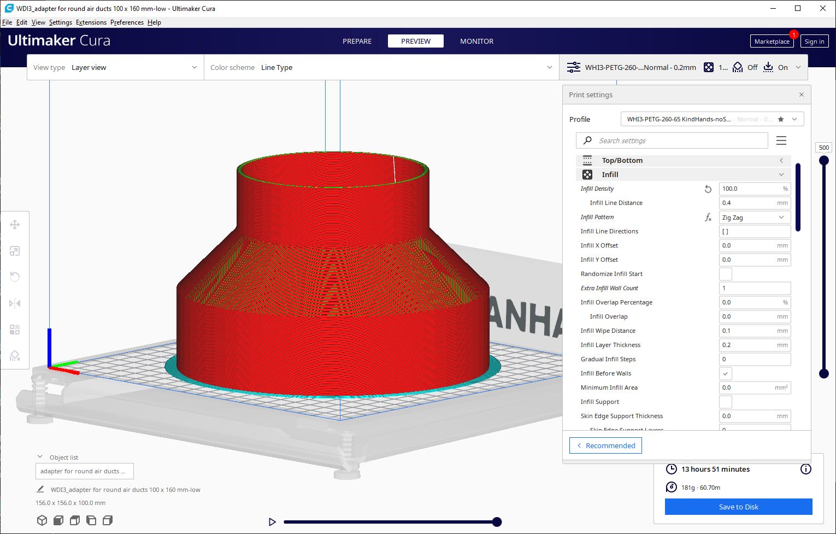Reset Infill Density to default value
The width and height of the screenshot is (836, 534).
pyautogui.click(x=708, y=189)
